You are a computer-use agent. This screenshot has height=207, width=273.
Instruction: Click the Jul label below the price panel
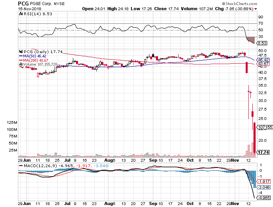point(67,160)
